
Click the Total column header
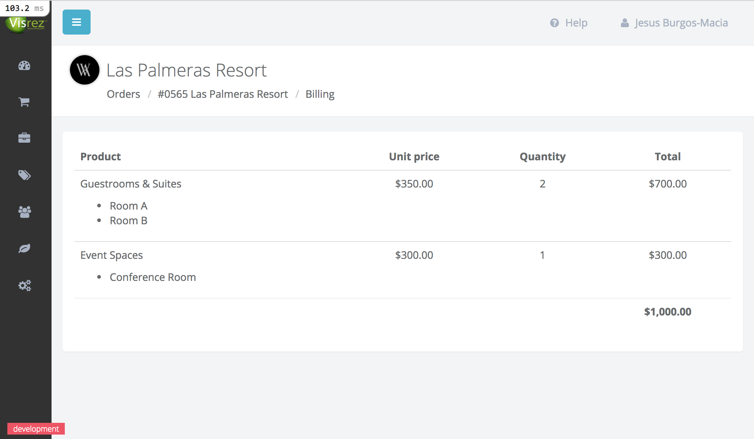(x=667, y=157)
